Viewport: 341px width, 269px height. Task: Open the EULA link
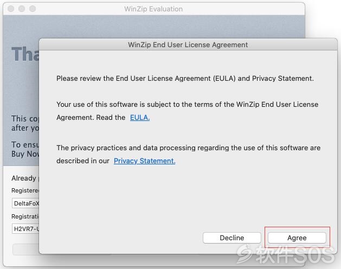pyautogui.click(x=140, y=118)
